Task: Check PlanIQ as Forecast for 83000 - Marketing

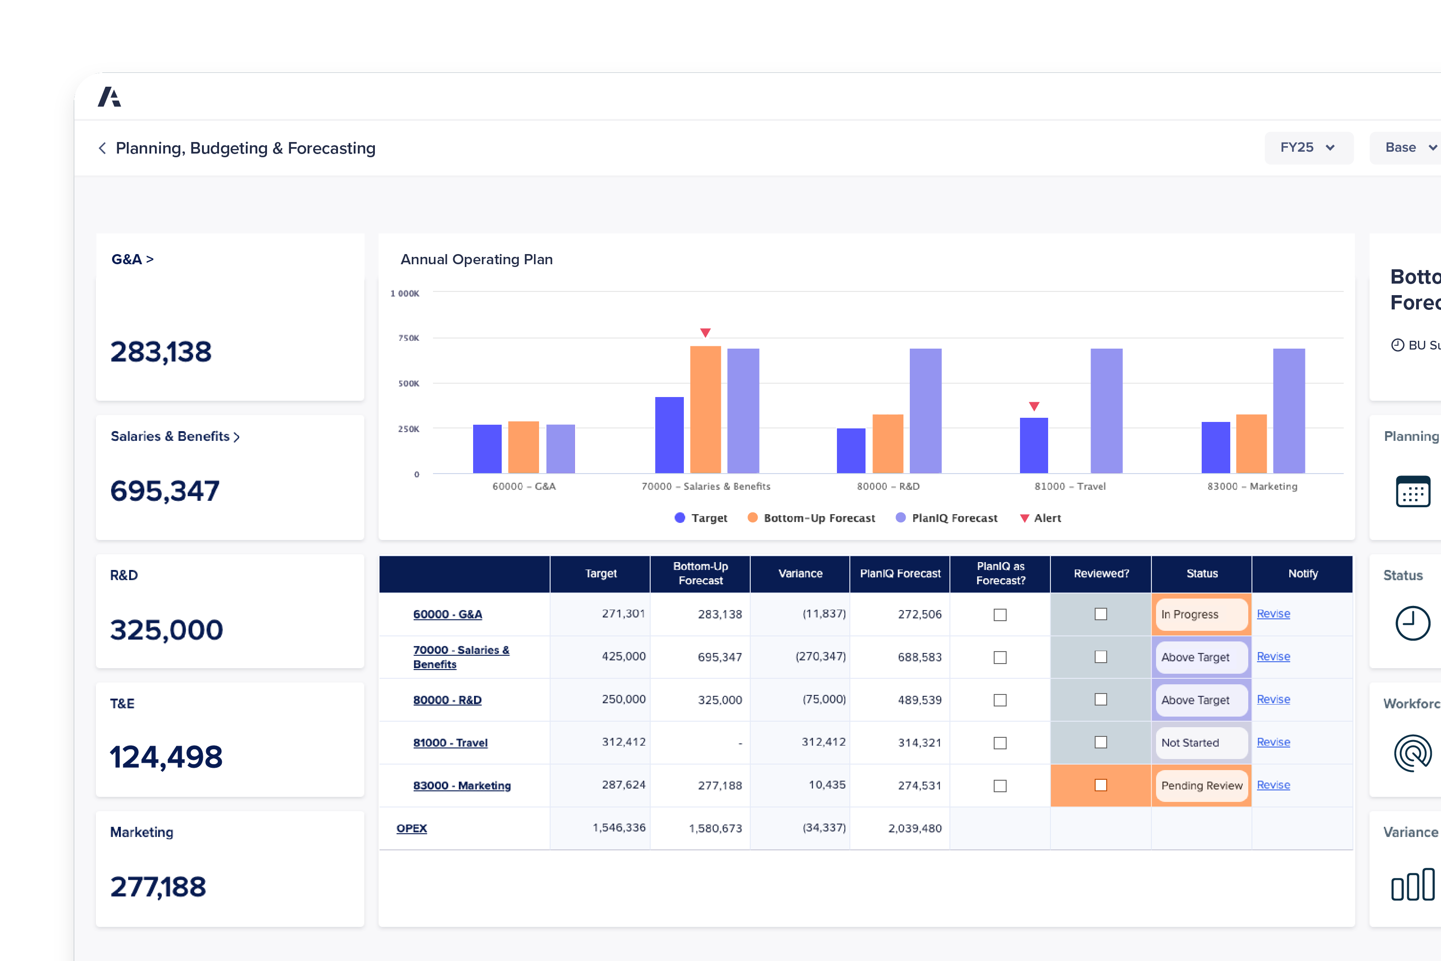Action: (x=1000, y=786)
